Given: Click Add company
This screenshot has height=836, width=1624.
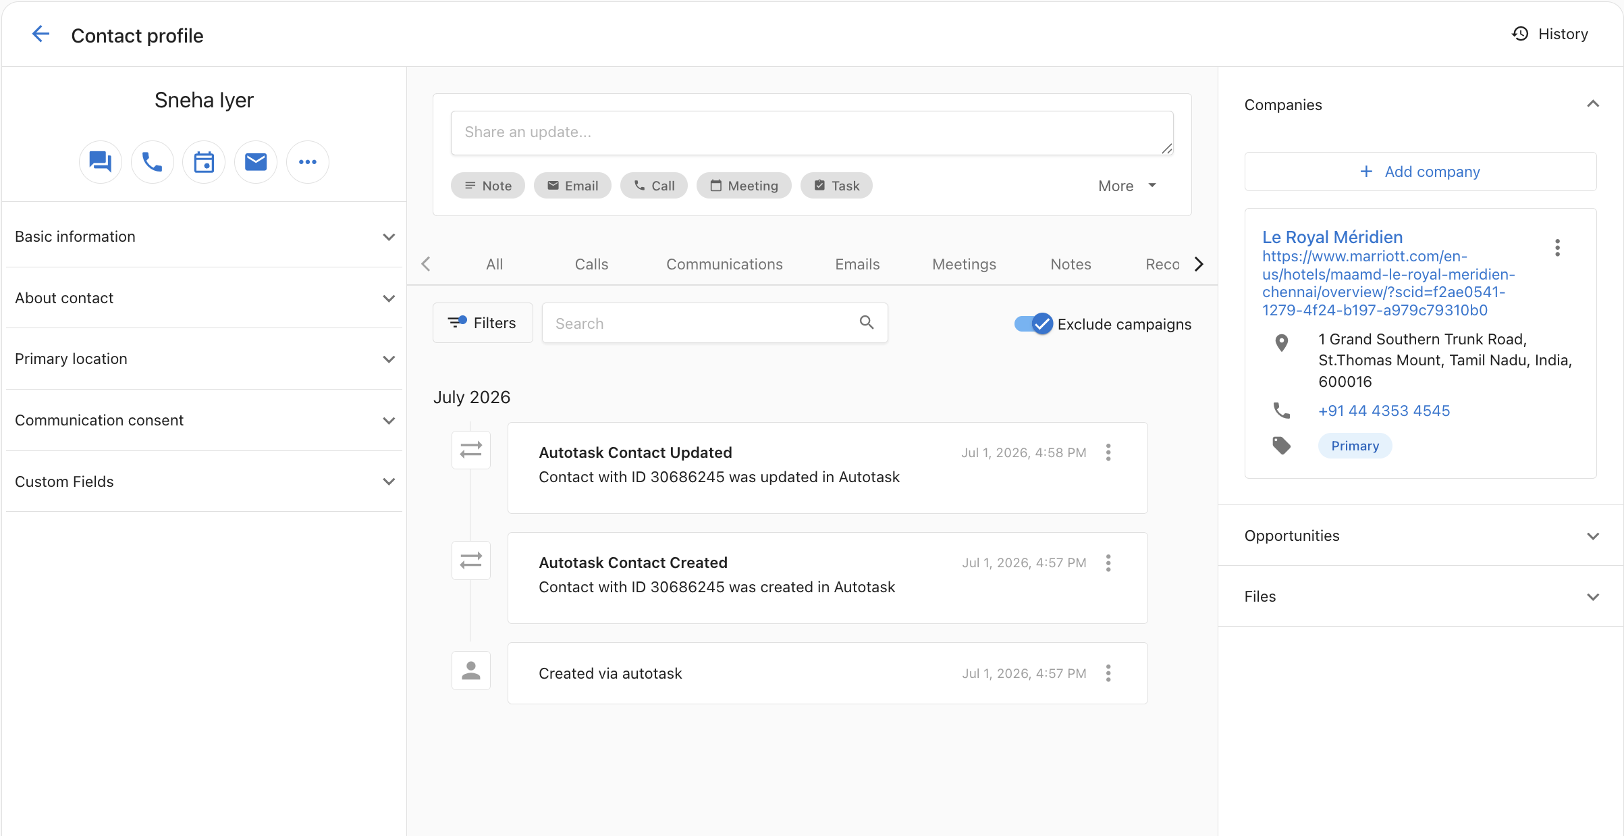Looking at the screenshot, I should pos(1420,172).
